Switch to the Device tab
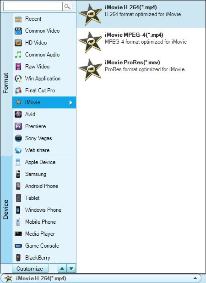206x283 pixels. click(x=6, y=209)
